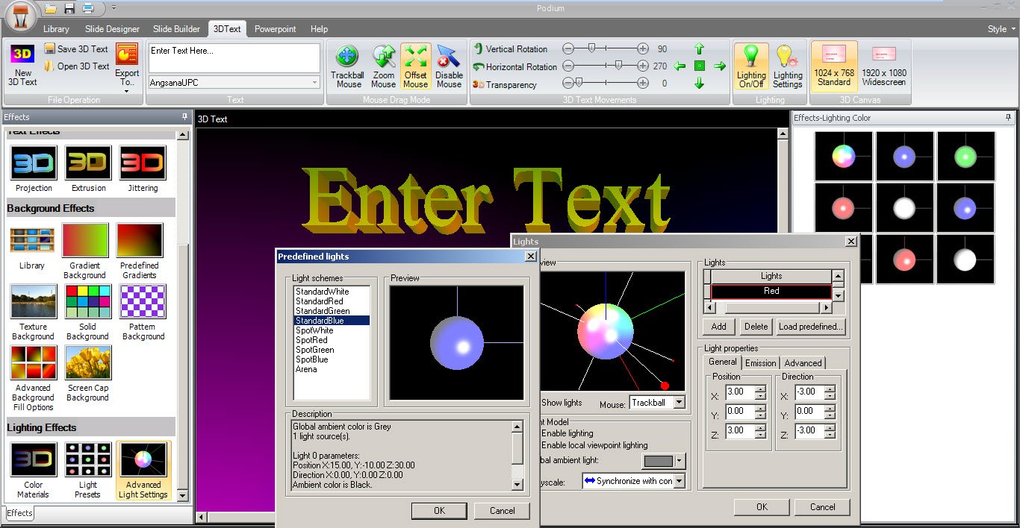Screen dimensions: 1020x528
Task: Open Lighting Settings
Action: (x=788, y=66)
